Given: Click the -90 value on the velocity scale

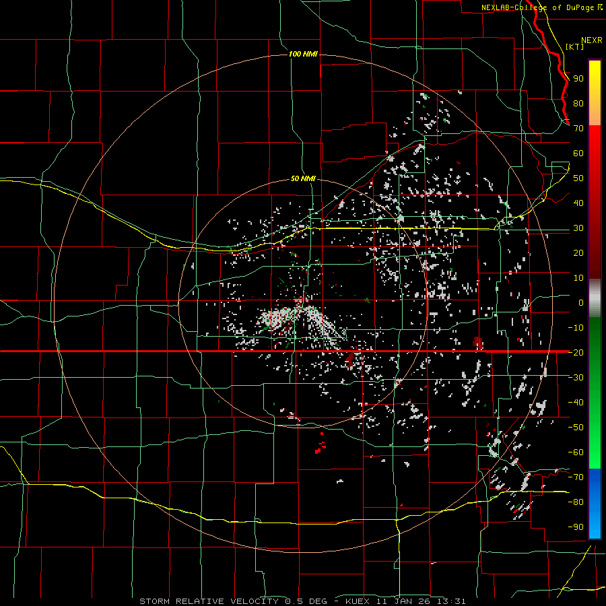Looking at the screenshot, I should point(576,527).
